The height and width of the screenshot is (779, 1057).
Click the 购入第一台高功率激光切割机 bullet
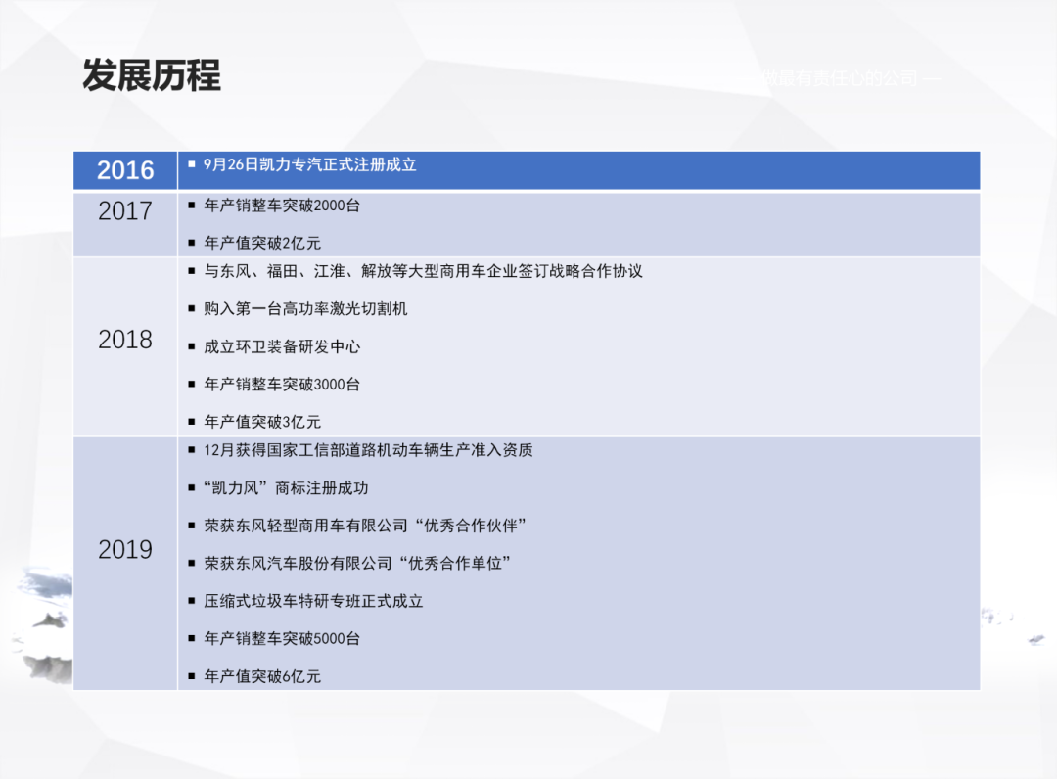pos(305,308)
